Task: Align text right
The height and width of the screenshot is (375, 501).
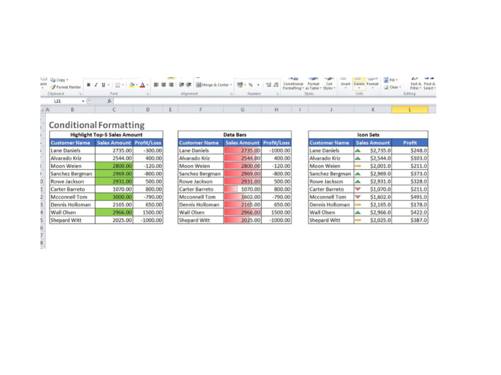Action: (x=171, y=85)
